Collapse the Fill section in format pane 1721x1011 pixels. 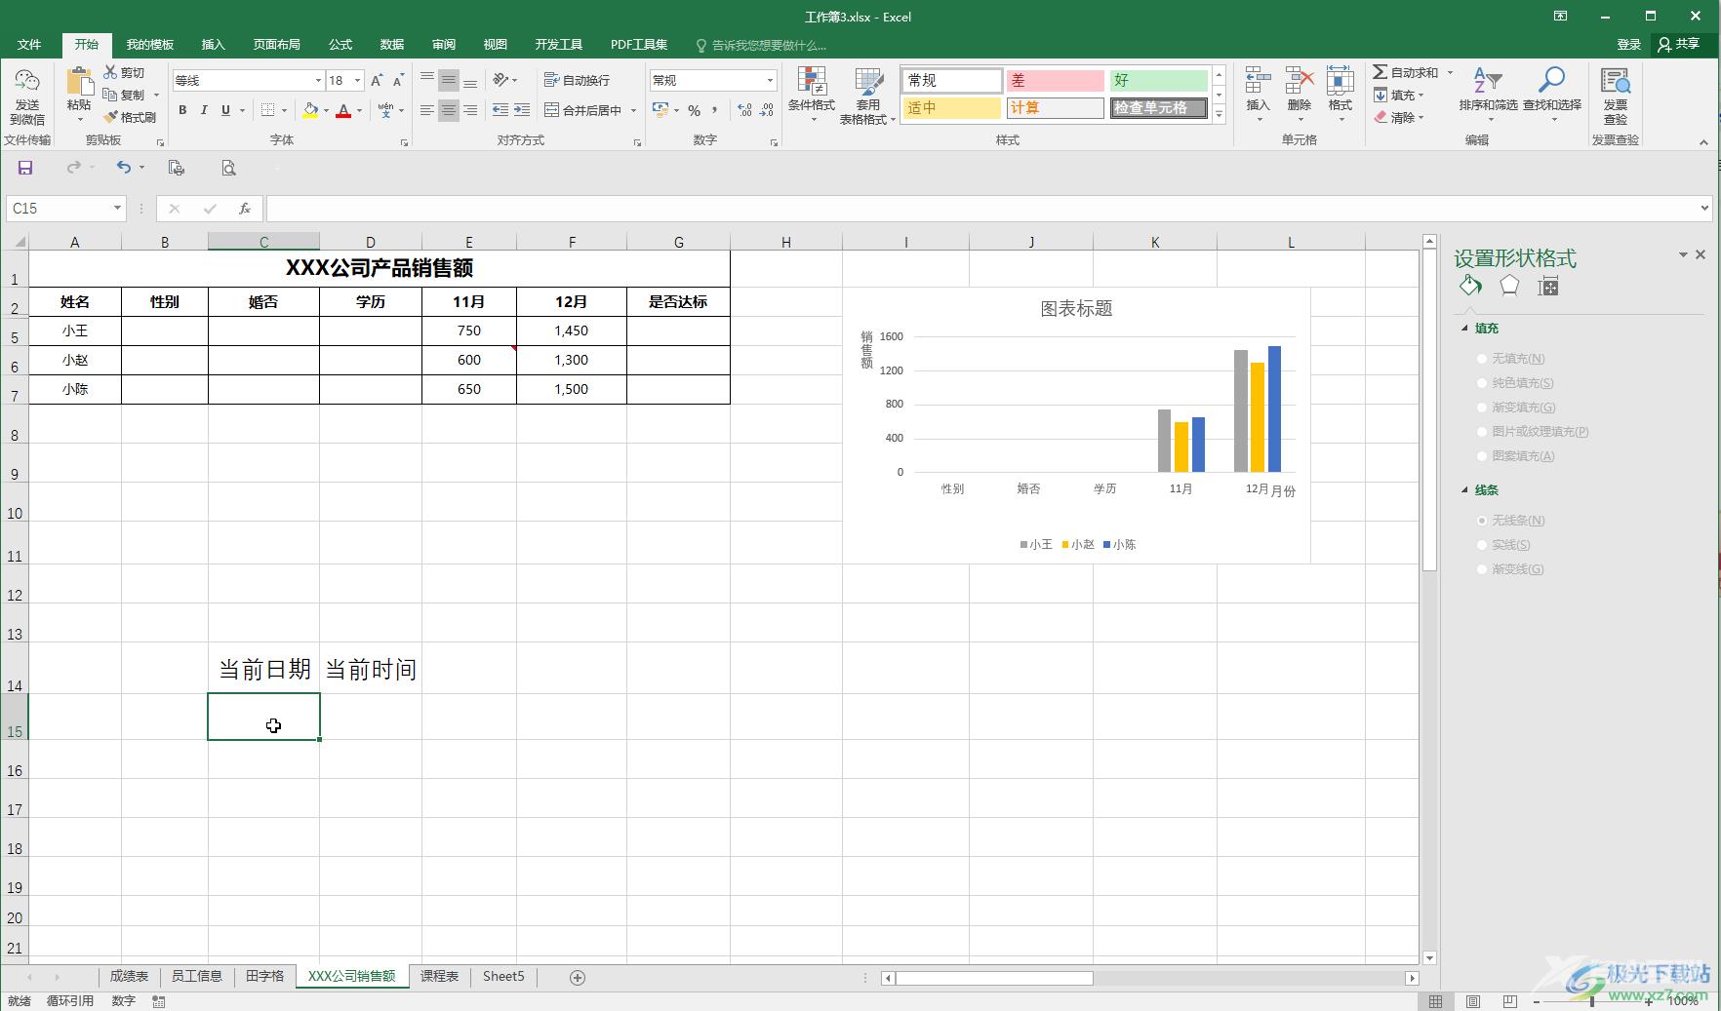coord(1464,329)
